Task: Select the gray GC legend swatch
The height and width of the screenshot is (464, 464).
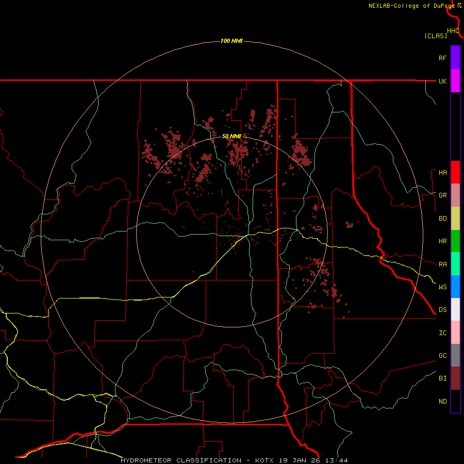Action: coord(455,355)
